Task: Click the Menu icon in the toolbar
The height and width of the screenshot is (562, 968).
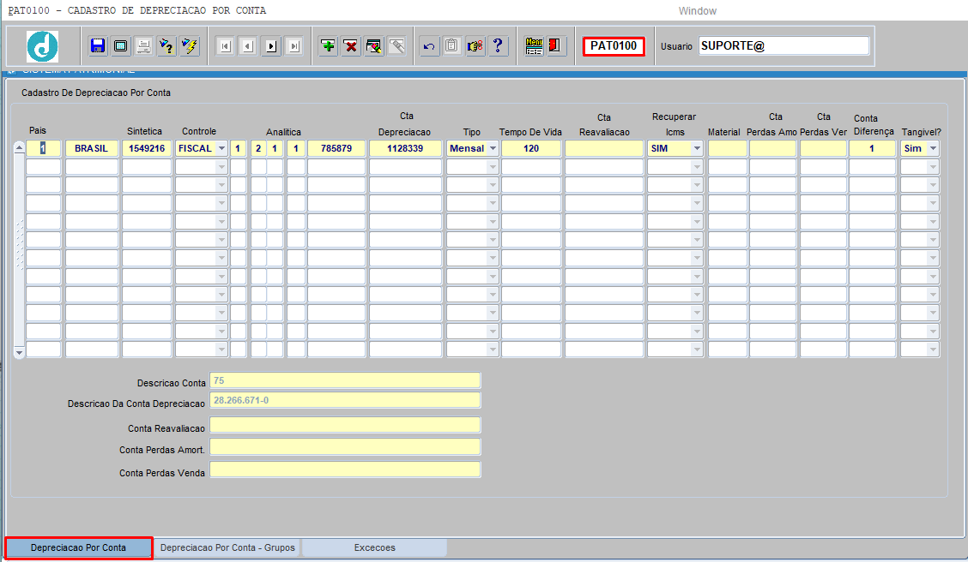Action: 534,46
